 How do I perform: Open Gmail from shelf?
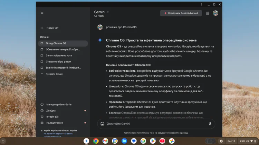(x=105, y=141)
